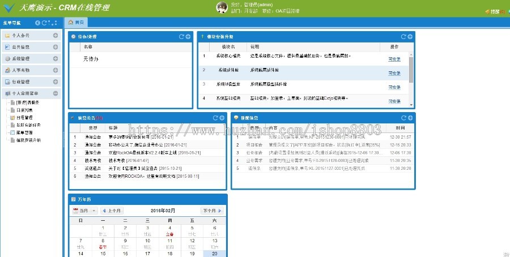Expand the 行政管理 menu section
The height and width of the screenshot is (257, 510).
pos(56,82)
